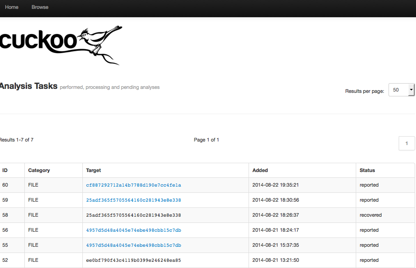Open the Results per page dropdown

click(x=401, y=90)
